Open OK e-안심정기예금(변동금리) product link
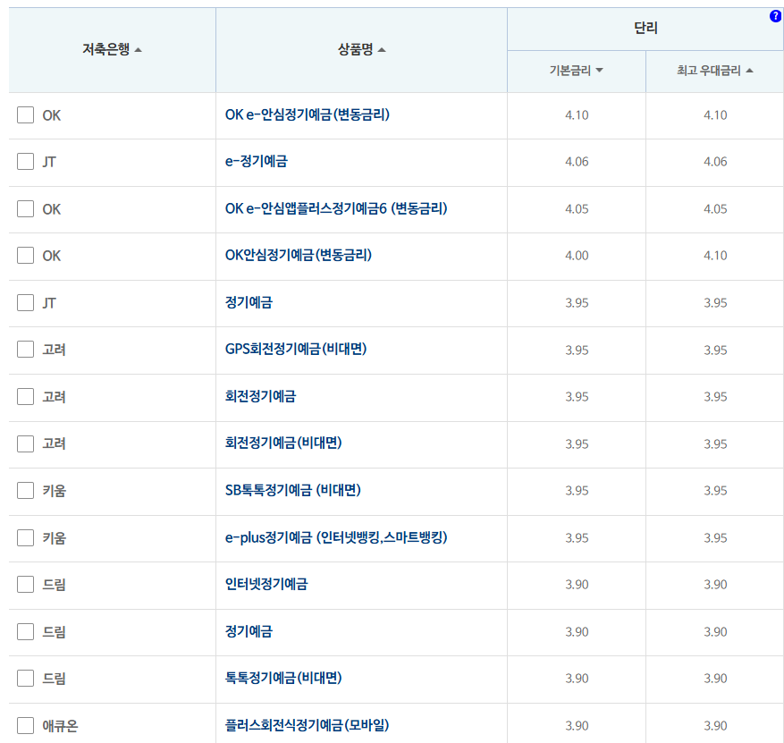 (x=307, y=114)
